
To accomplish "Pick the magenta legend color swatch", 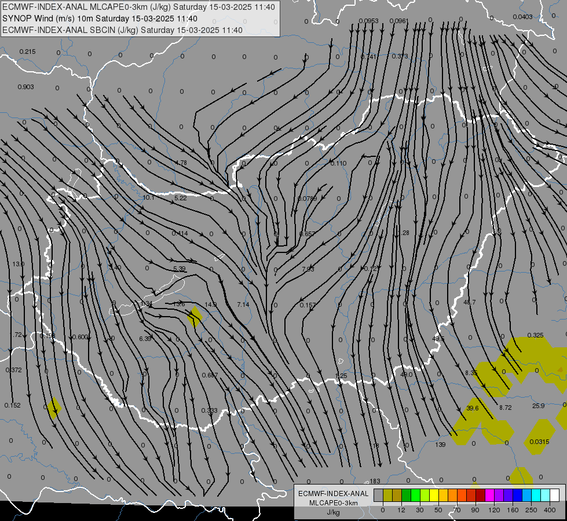I will coord(489,496).
